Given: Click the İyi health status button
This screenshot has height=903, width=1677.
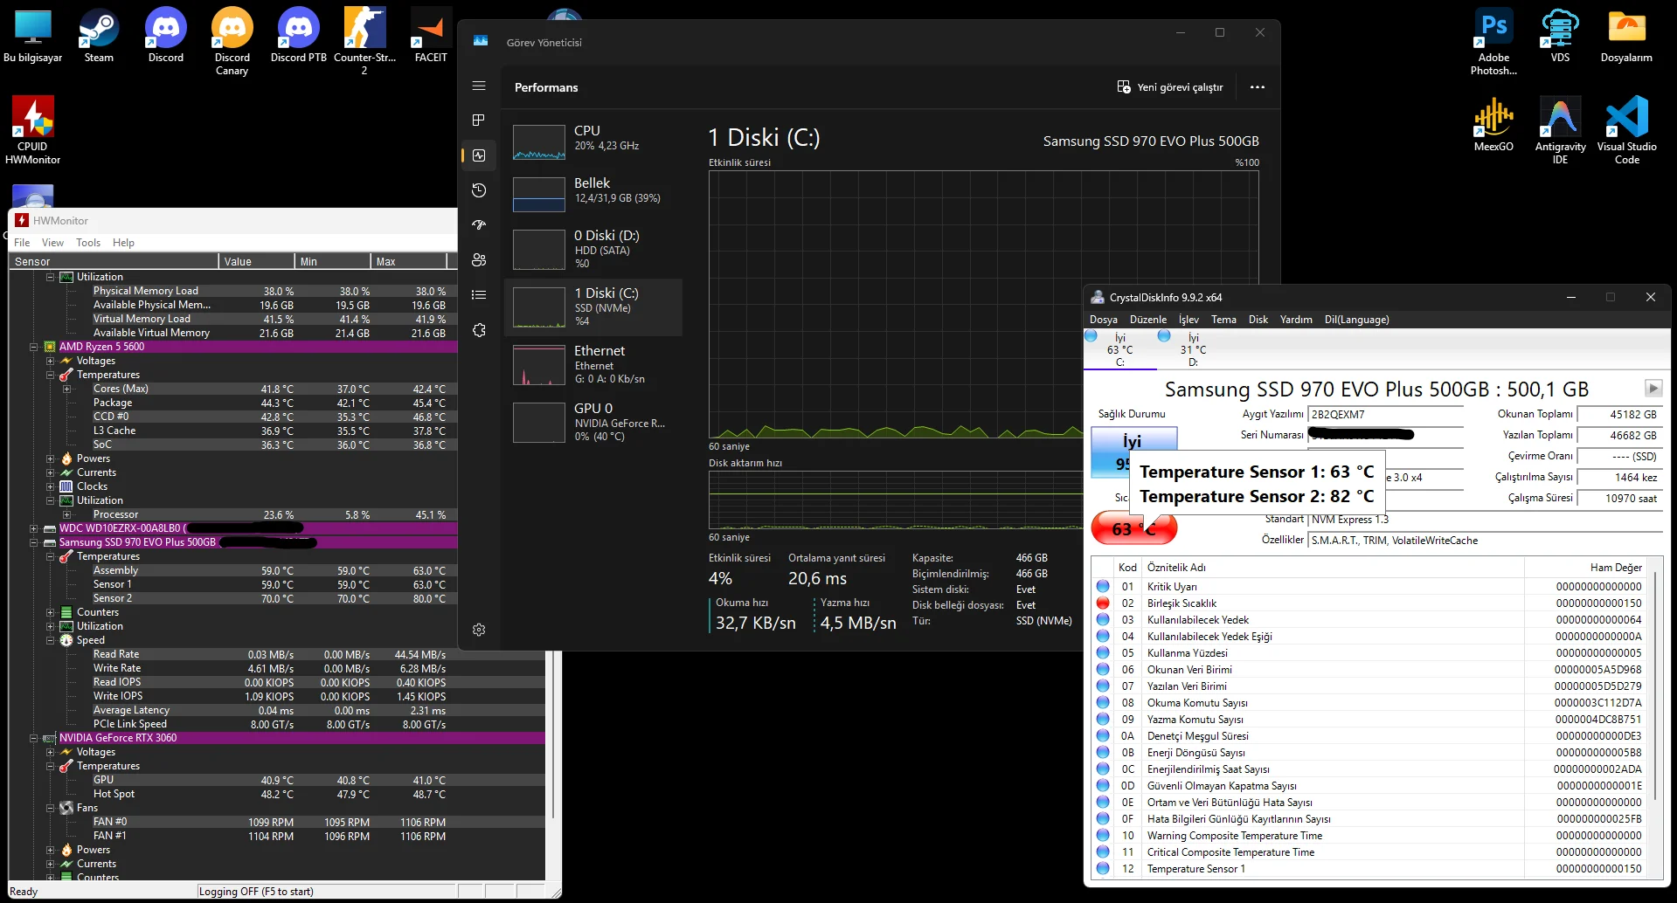Looking at the screenshot, I should coord(1134,451).
